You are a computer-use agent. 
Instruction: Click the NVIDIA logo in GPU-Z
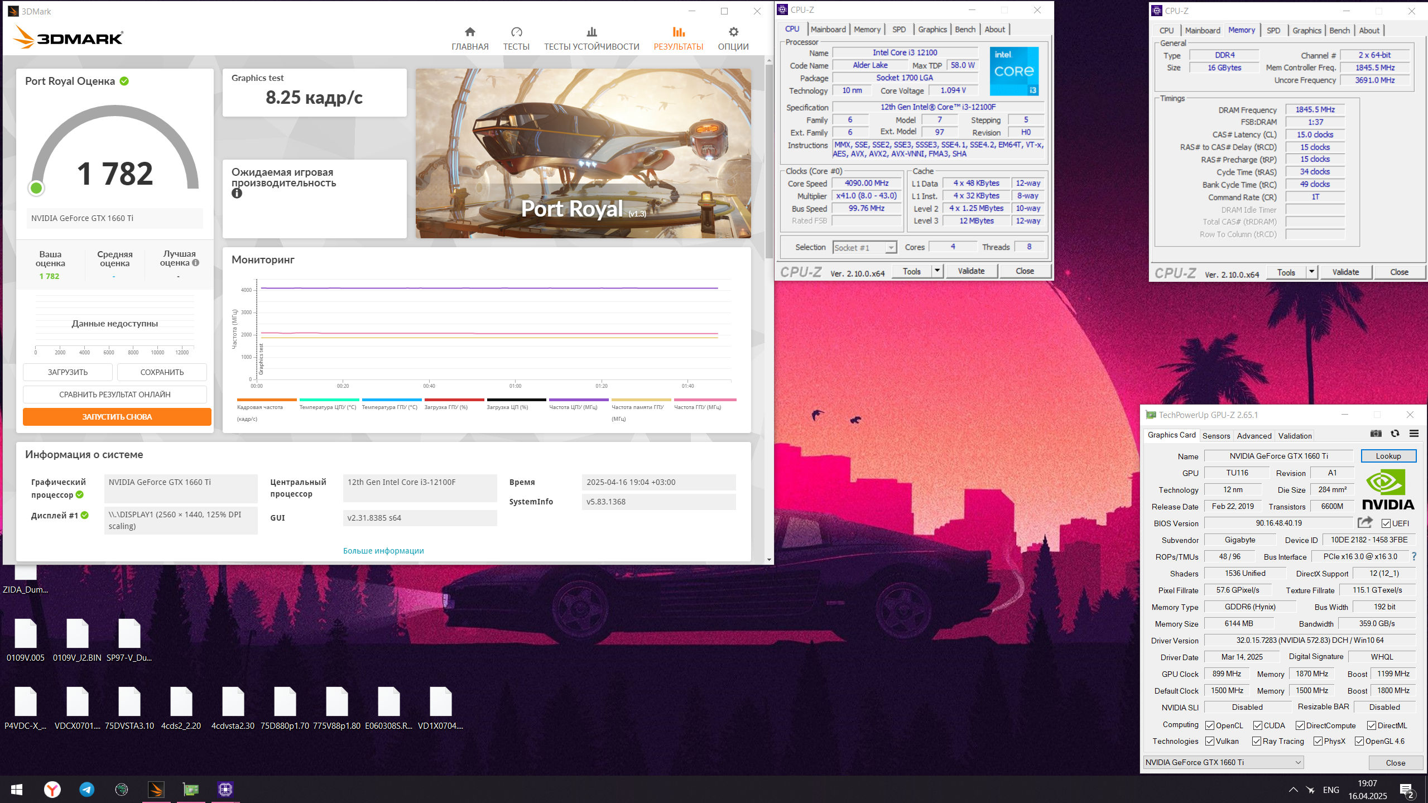pyautogui.click(x=1388, y=489)
